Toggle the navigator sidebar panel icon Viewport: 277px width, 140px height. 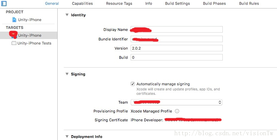pyautogui.click(x=3, y=3)
